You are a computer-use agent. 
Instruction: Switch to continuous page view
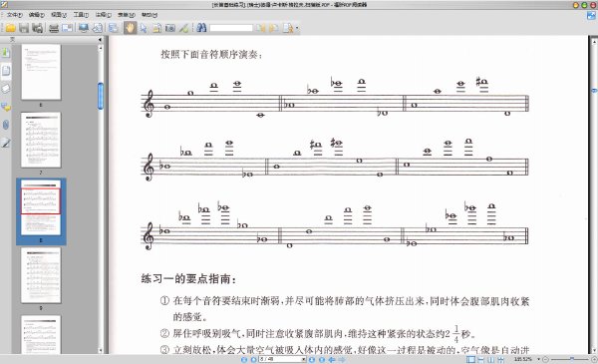pos(481,359)
